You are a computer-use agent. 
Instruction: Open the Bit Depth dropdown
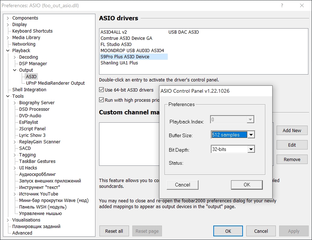click(251, 149)
